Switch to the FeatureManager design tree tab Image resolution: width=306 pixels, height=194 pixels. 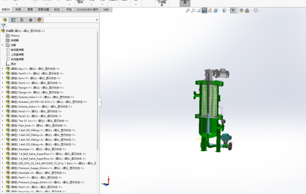(5, 20)
